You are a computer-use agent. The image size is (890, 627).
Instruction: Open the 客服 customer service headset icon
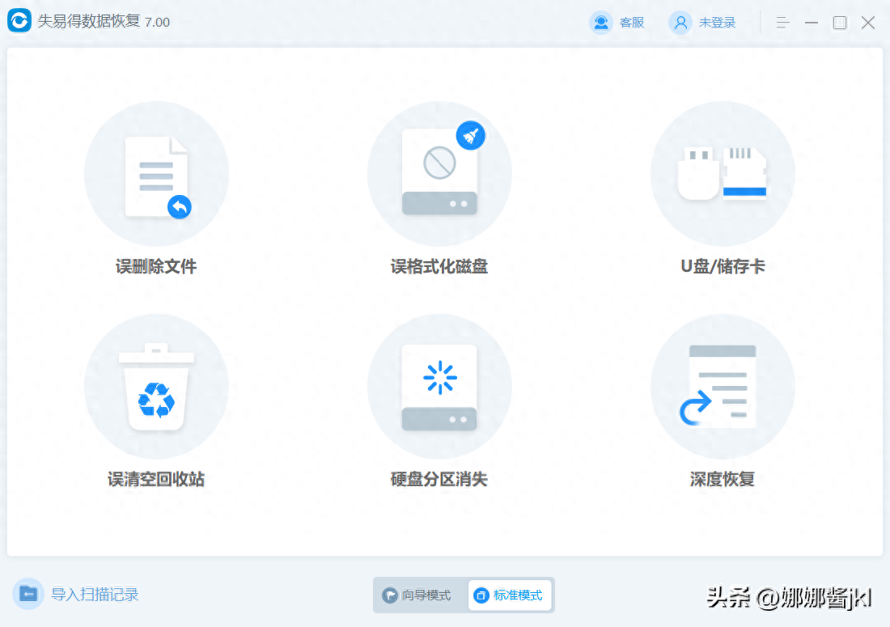(x=600, y=22)
